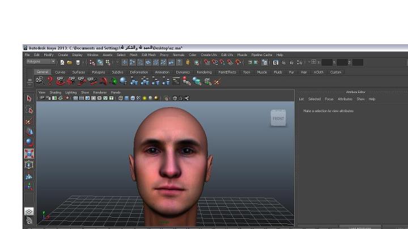Toggle the yellow use-all-lights viewport button

tap(144, 98)
